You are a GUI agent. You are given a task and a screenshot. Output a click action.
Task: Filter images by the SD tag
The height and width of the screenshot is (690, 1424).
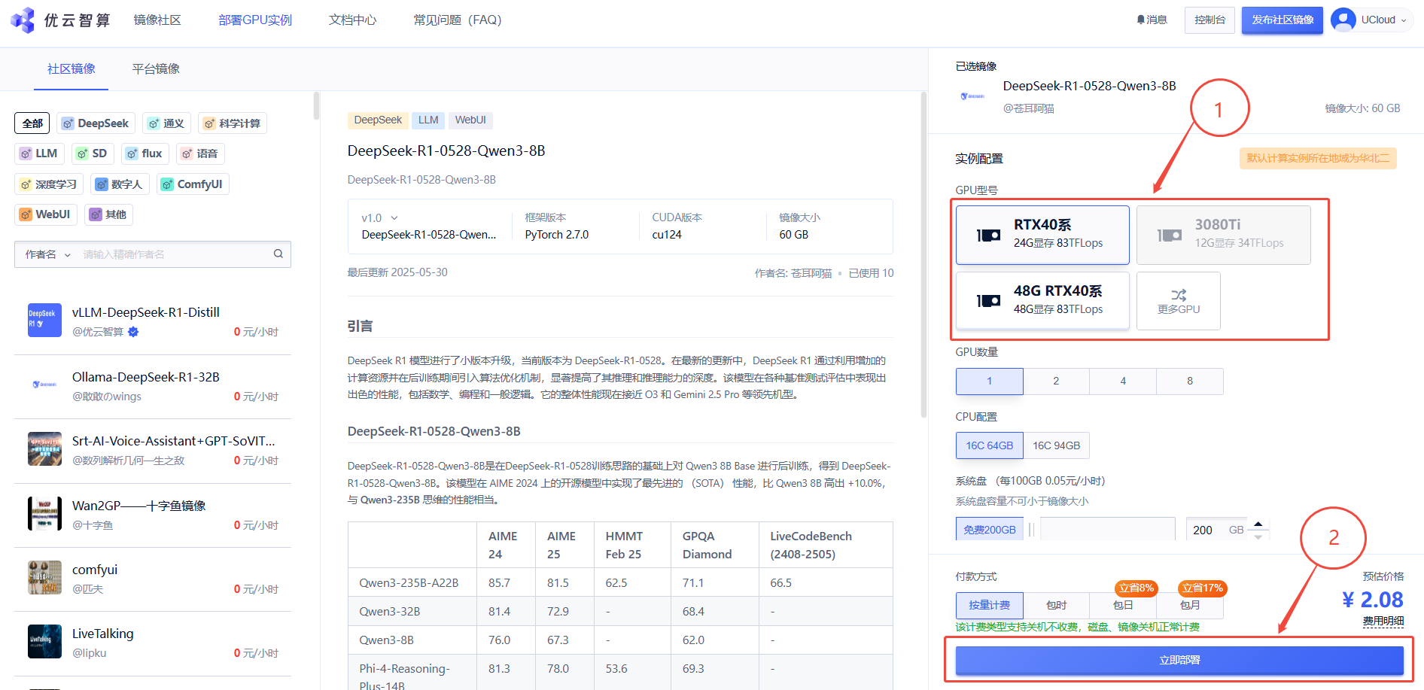click(93, 154)
